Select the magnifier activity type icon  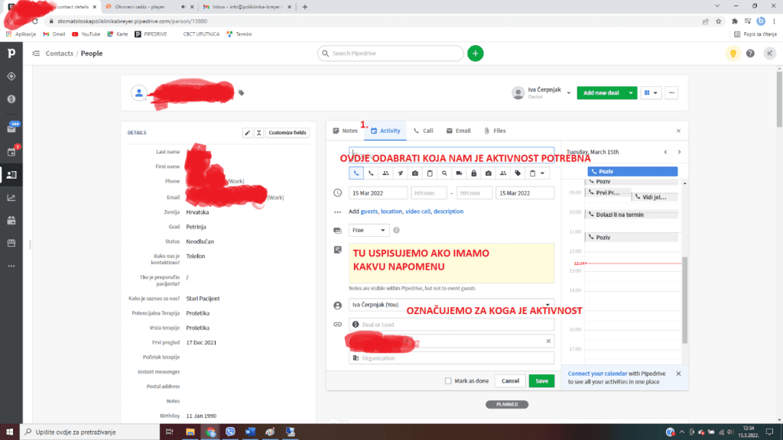click(444, 173)
